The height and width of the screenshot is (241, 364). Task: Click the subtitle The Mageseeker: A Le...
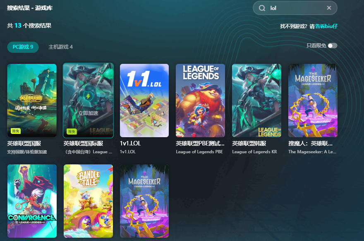tap(312, 152)
